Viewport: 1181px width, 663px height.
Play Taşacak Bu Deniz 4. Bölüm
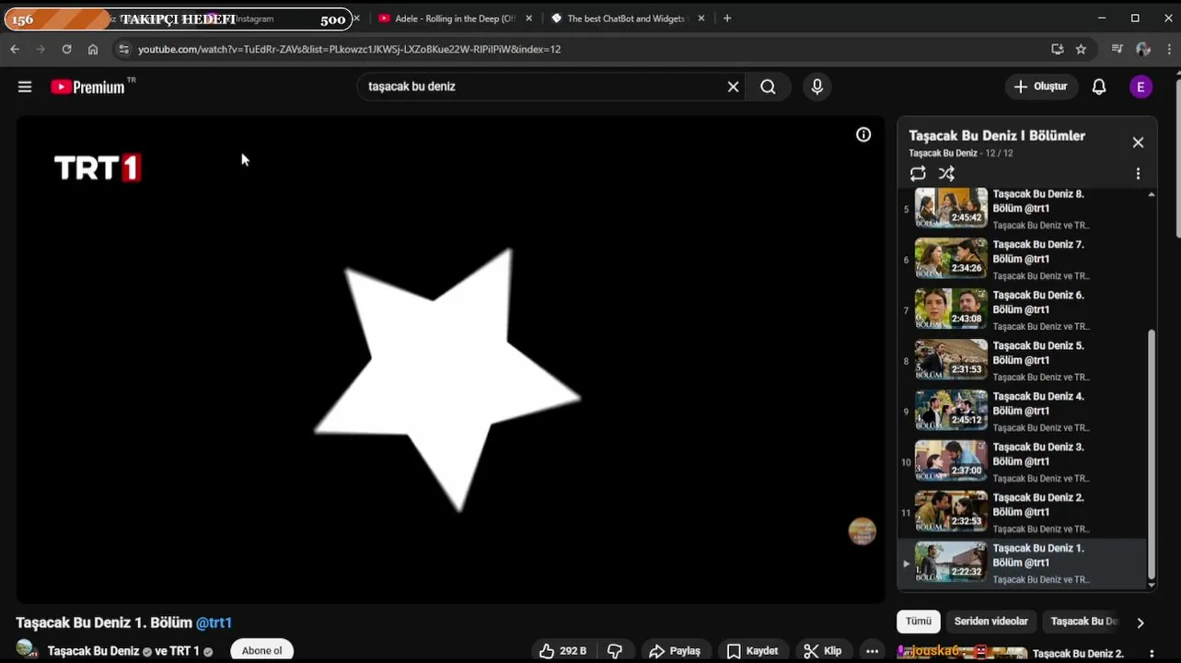click(1022, 412)
